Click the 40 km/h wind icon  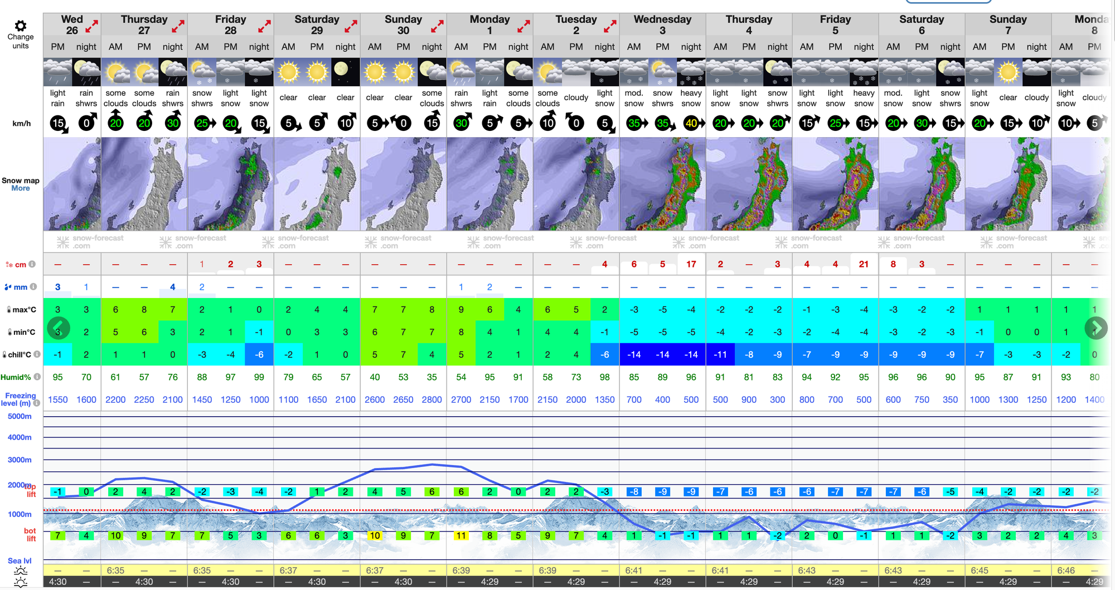coord(691,123)
